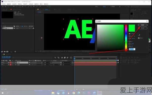152x95 pixels.
Task: Click the composition mini-flowchart icon in timeline header
Action: tap(55, 58)
